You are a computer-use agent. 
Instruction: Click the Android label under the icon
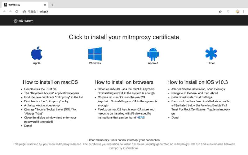(153, 63)
